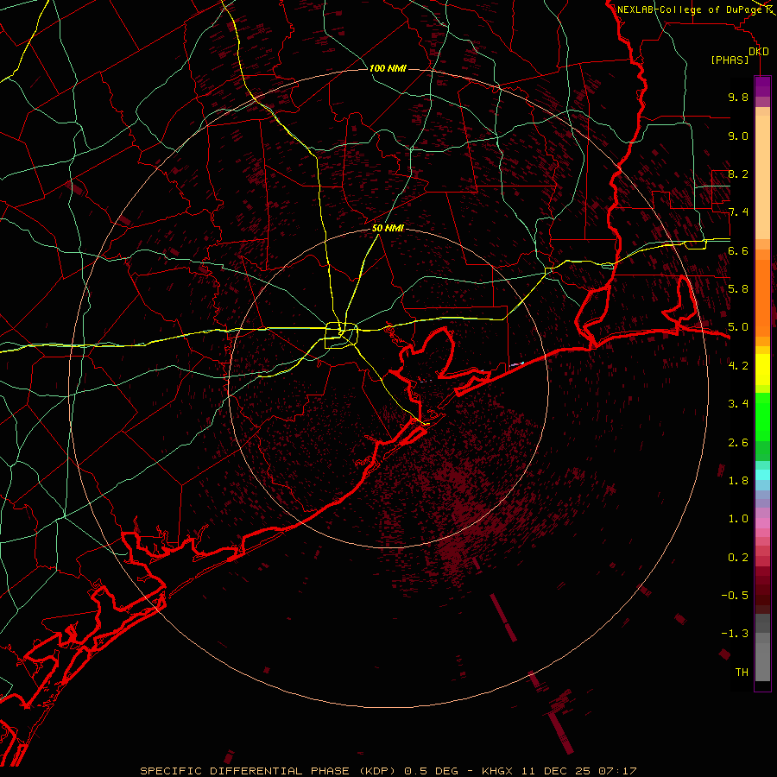Click the yellow segment of the color bar

tap(762, 370)
